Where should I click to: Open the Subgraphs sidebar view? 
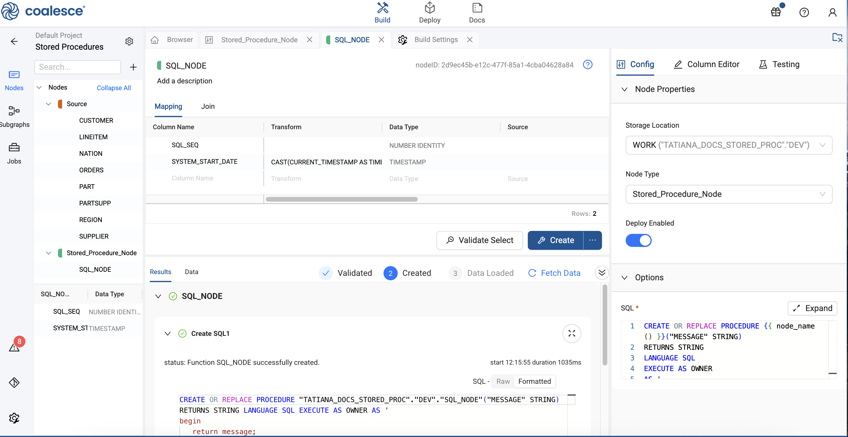[14, 117]
